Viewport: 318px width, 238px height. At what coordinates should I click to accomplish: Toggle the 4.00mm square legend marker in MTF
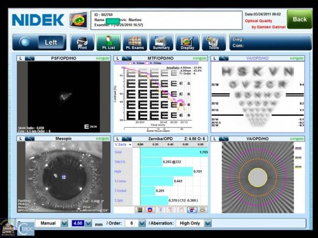pyautogui.click(x=147, y=64)
